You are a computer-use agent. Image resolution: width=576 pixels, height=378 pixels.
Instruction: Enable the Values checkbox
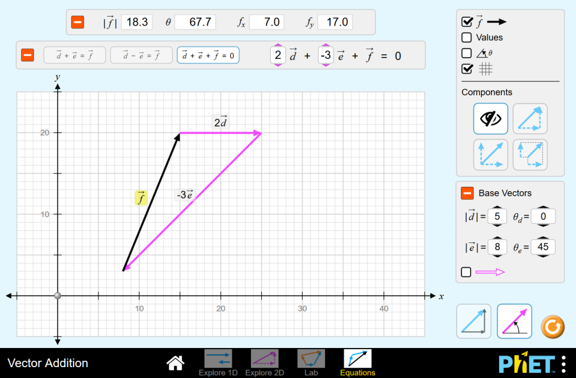click(467, 38)
